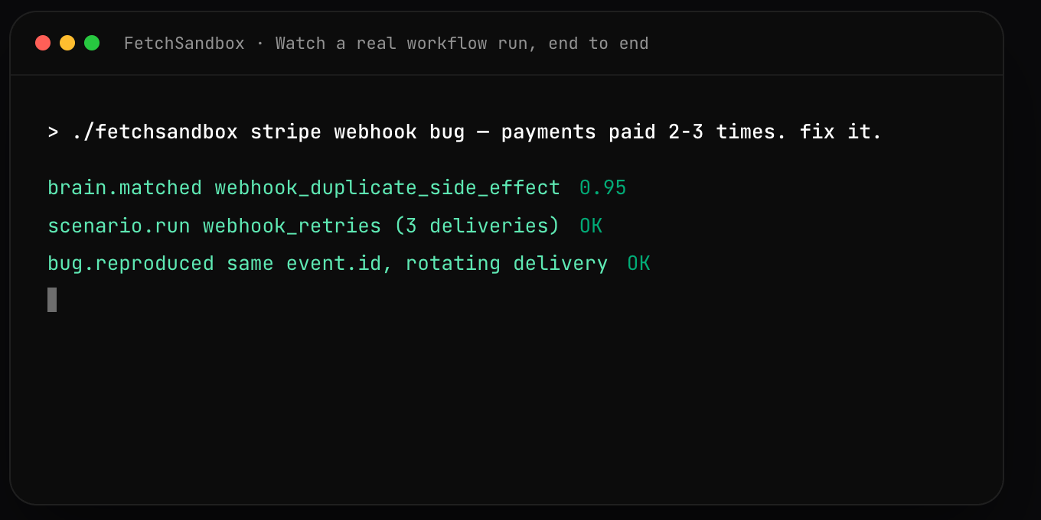
Task: Click the red close window dot
Action: 43,43
